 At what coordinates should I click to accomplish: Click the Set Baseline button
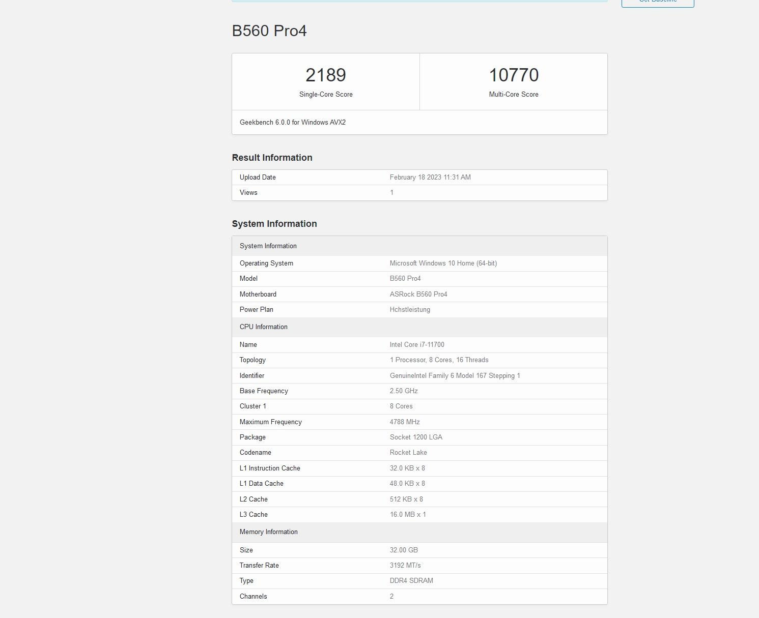coord(657,2)
